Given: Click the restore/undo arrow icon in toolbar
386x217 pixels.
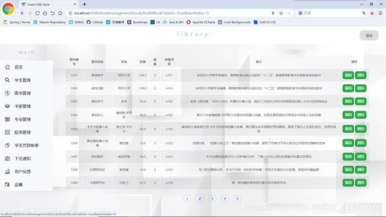Looking at the screenshot, I should click(53, 13).
